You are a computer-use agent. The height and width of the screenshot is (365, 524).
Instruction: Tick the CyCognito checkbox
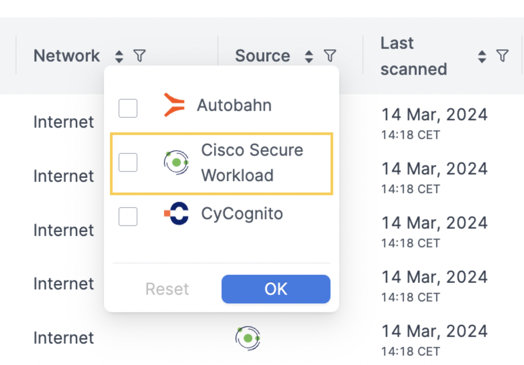click(128, 217)
